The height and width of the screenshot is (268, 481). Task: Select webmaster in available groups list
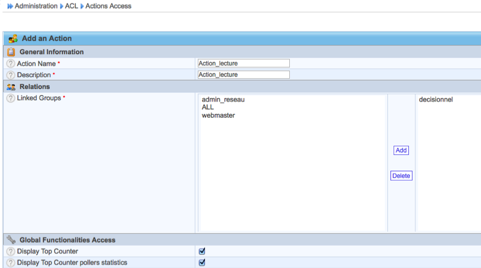218,115
